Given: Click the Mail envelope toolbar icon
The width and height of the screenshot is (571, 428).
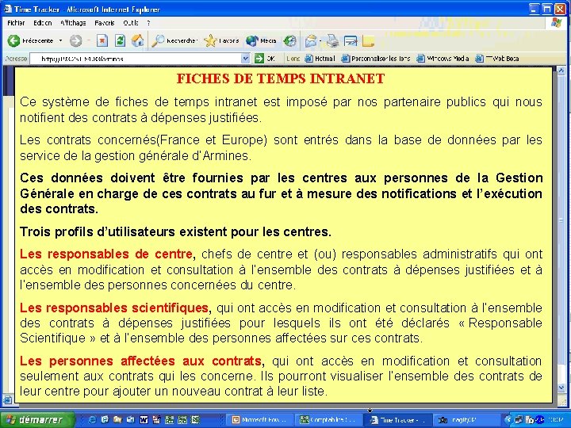Looking at the screenshot, I should 311,40.
